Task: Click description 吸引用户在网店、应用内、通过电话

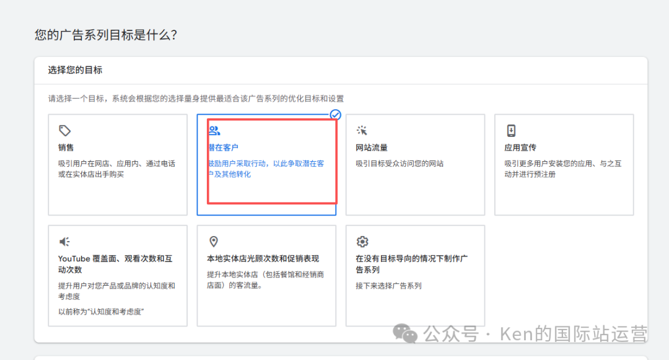Action: click(117, 169)
